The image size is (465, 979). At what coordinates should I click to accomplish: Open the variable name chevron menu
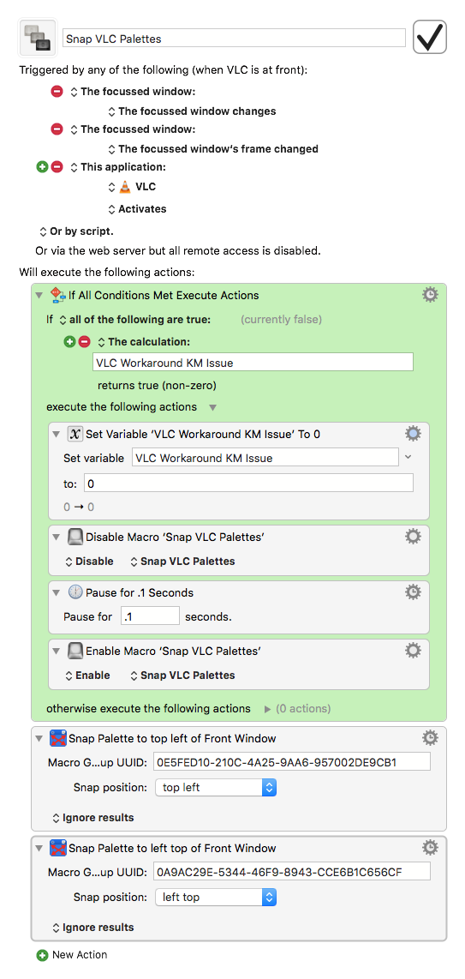click(x=408, y=458)
